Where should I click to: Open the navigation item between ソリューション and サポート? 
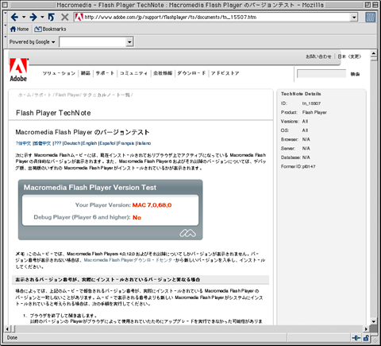point(86,73)
